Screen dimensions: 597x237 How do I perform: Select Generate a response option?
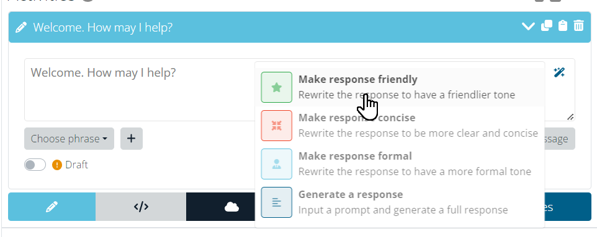click(x=400, y=202)
